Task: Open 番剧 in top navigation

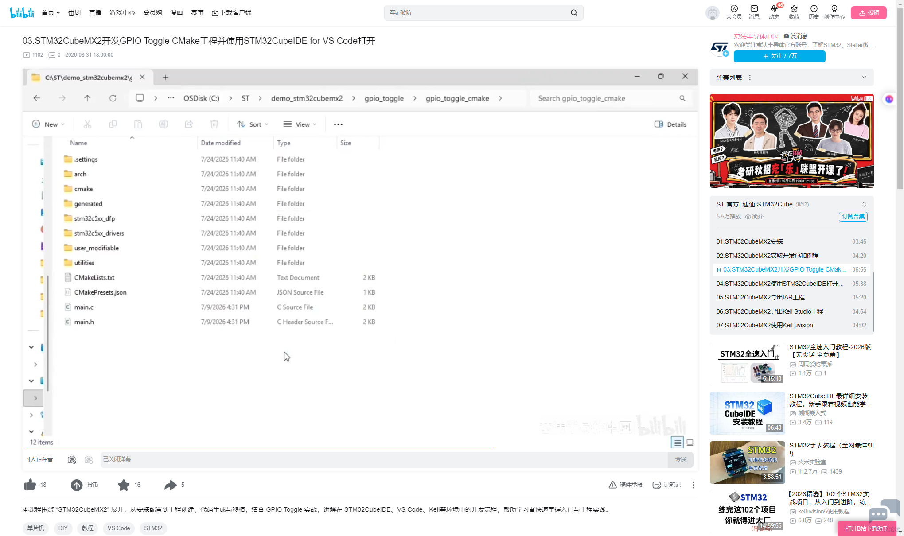Action: [74, 12]
